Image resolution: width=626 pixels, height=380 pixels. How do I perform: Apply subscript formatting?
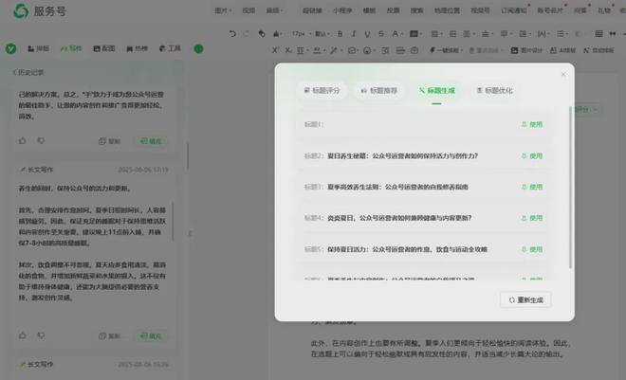(287, 50)
